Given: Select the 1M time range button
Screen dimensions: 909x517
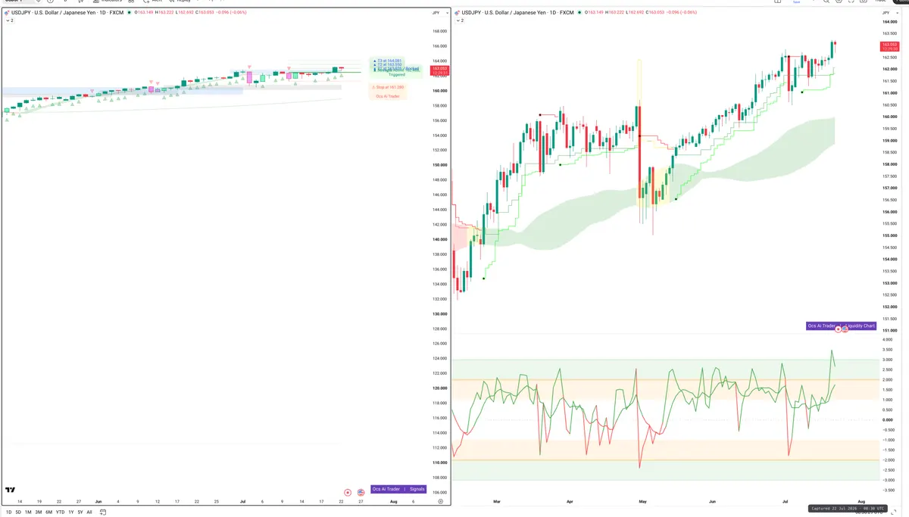Looking at the screenshot, I should coord(28,512).
